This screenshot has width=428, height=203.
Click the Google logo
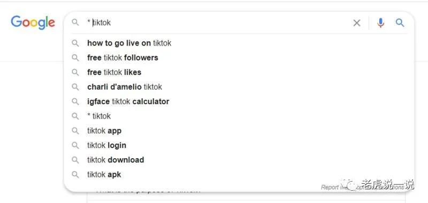[x=33, y=22]
